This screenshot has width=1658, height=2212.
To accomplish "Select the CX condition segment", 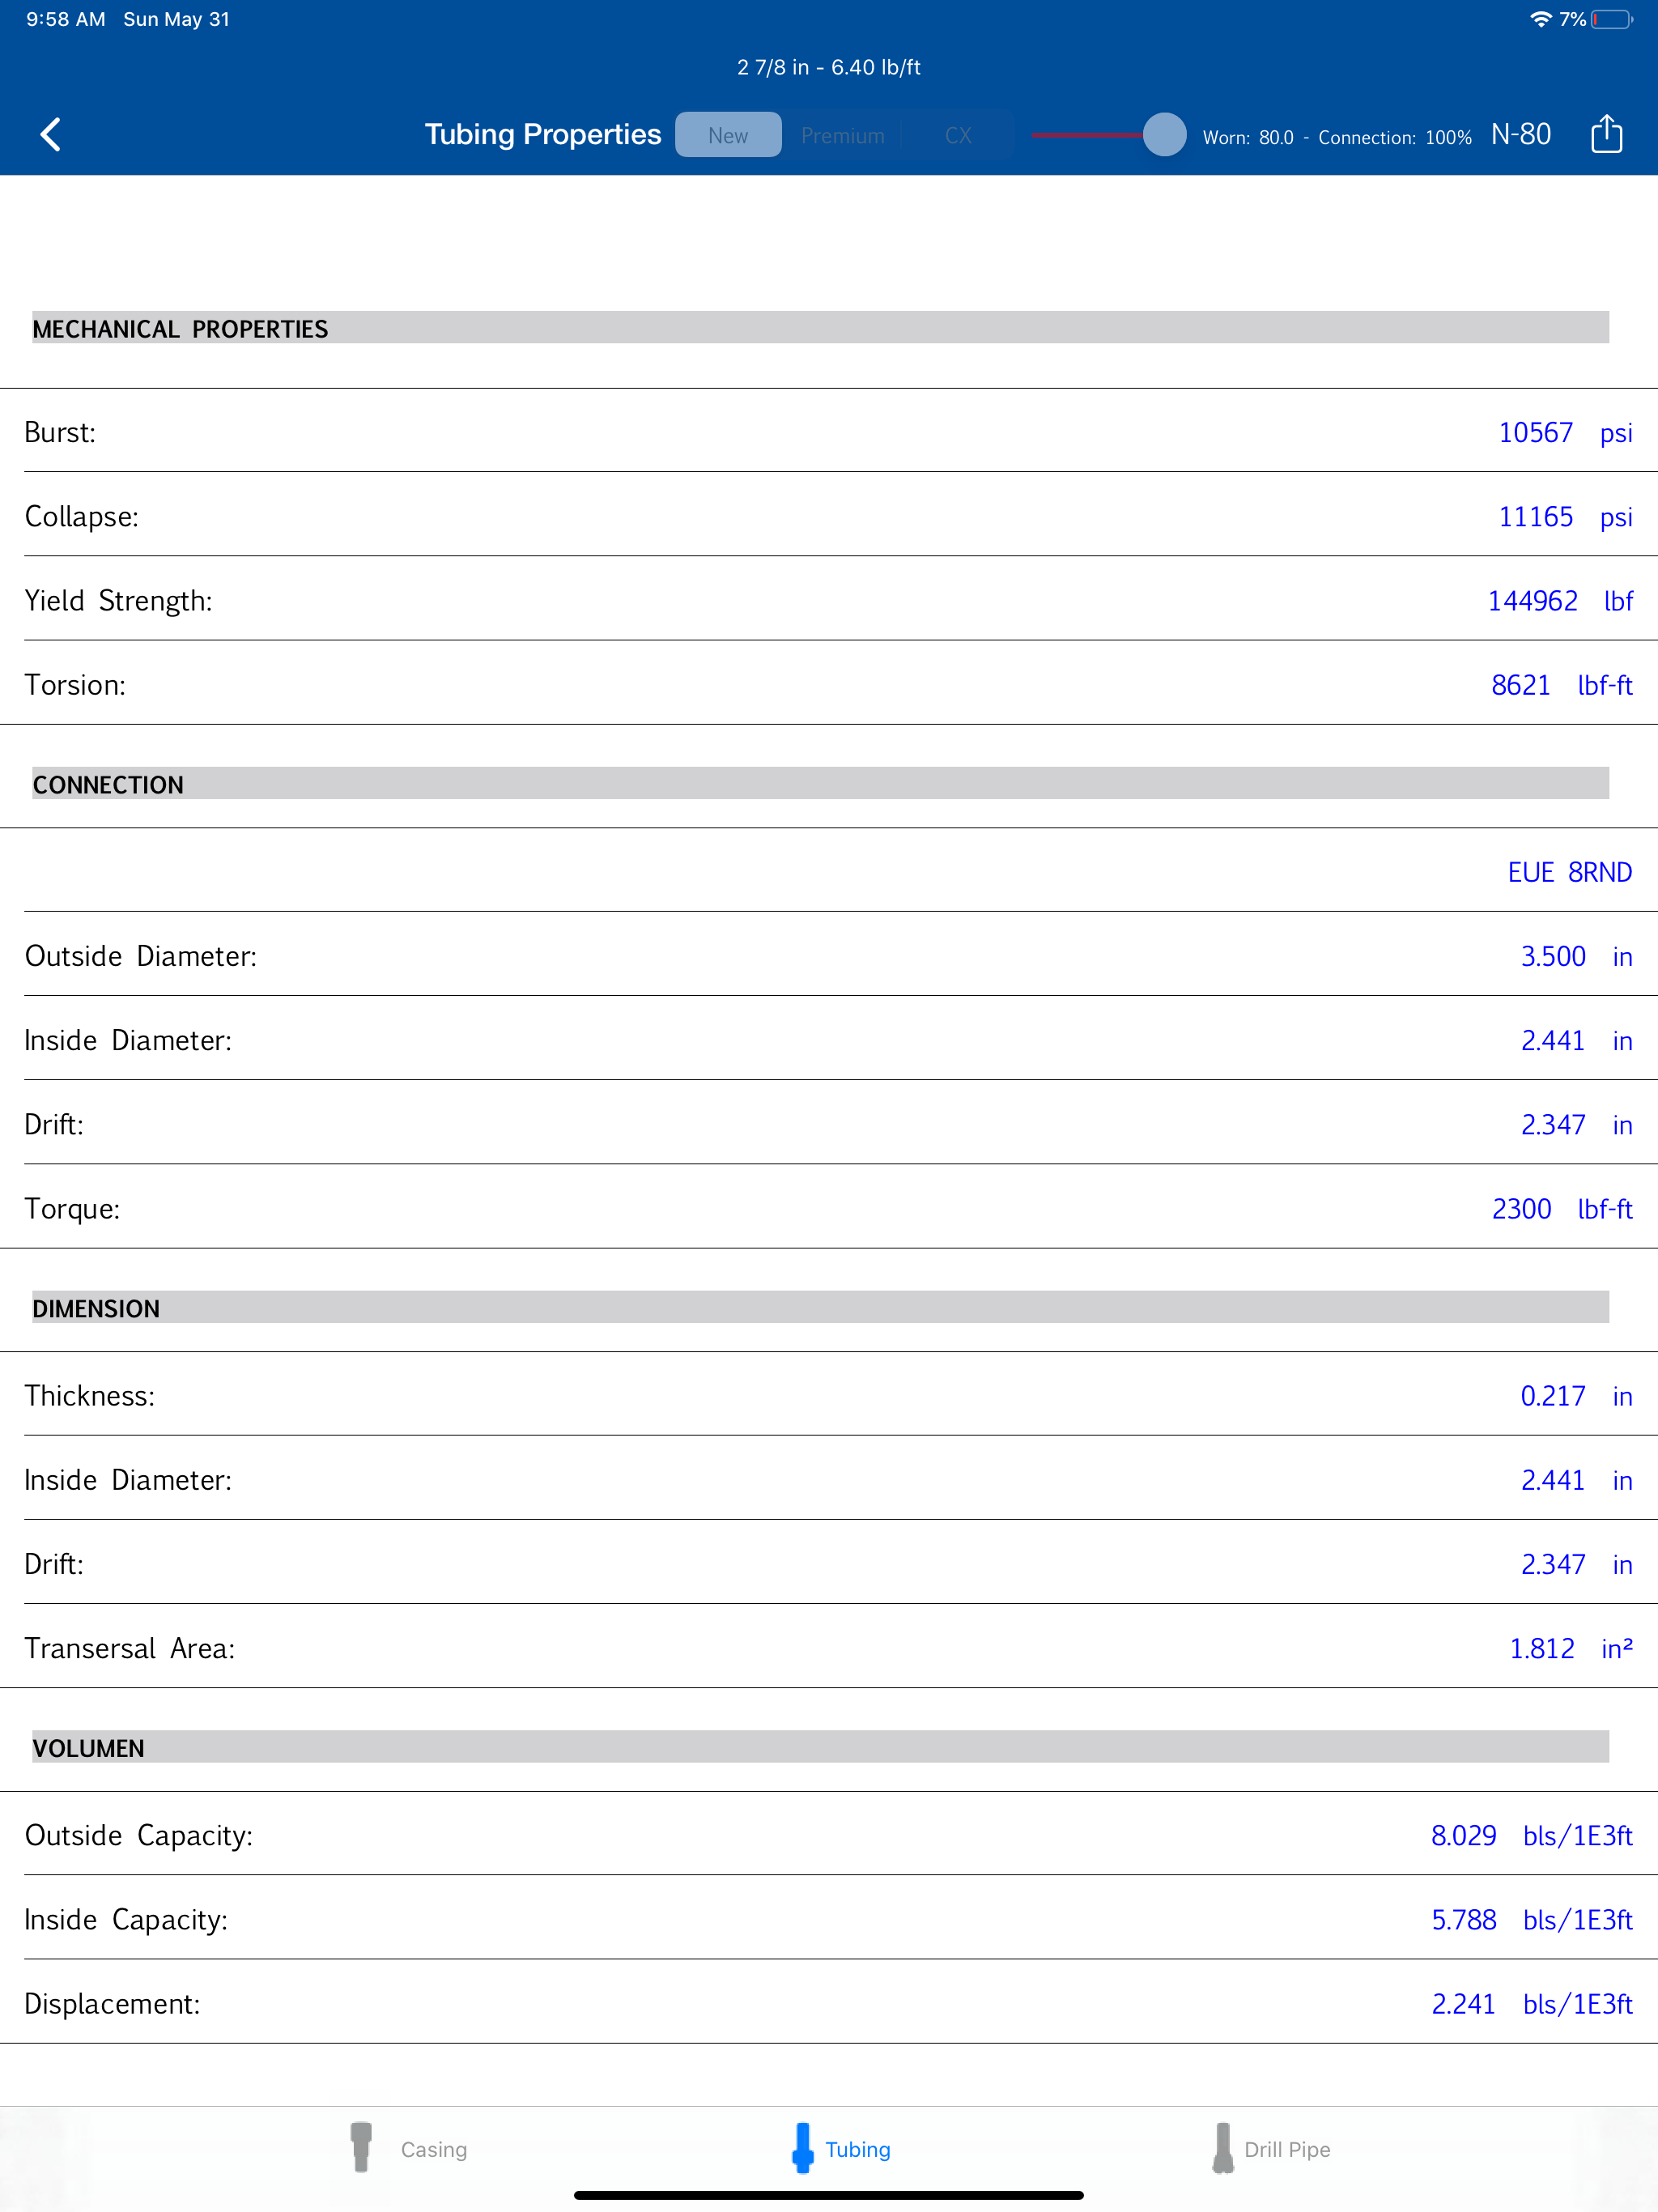I will coord(958,135).
